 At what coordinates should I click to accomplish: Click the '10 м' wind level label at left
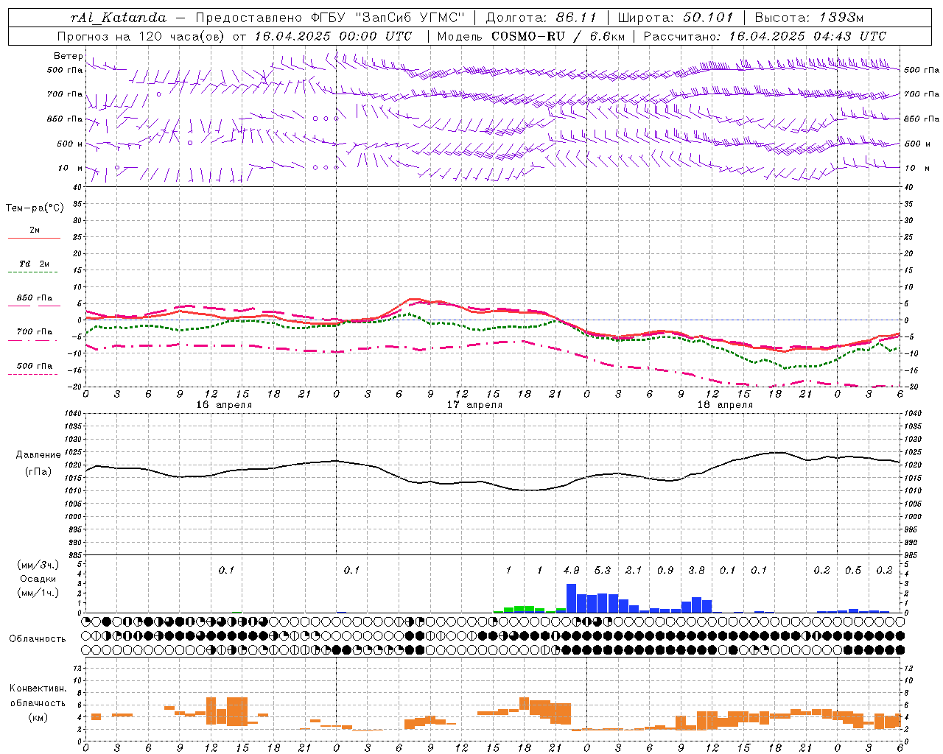71,168
